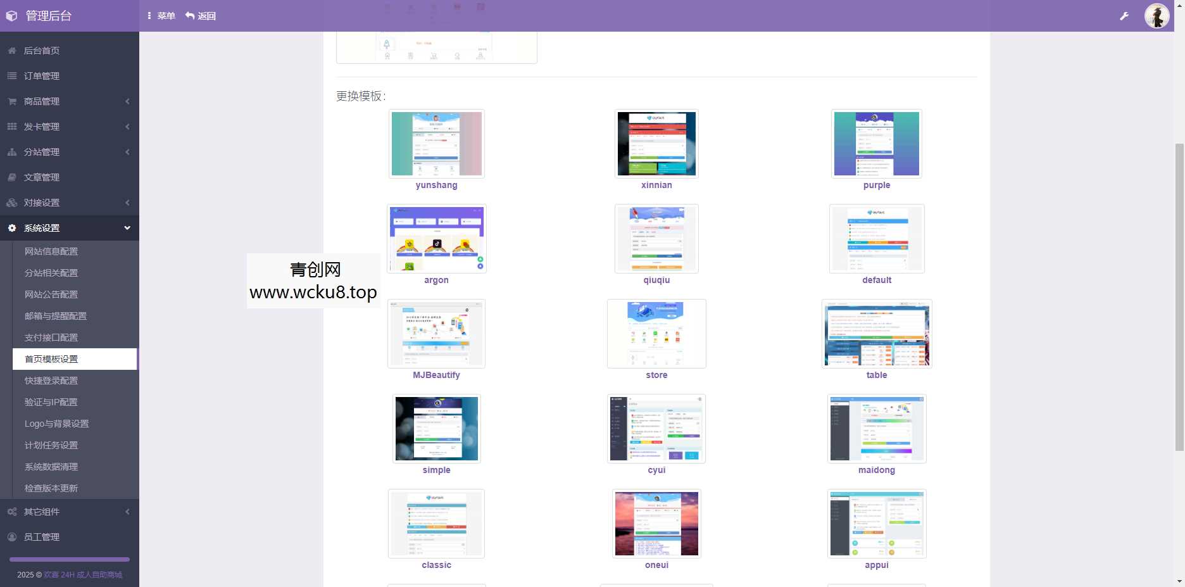Open the user avatar in the top-right corner
Image resolution: width=1185 pixels, height=587 pixels.
tap(1157, 15)
